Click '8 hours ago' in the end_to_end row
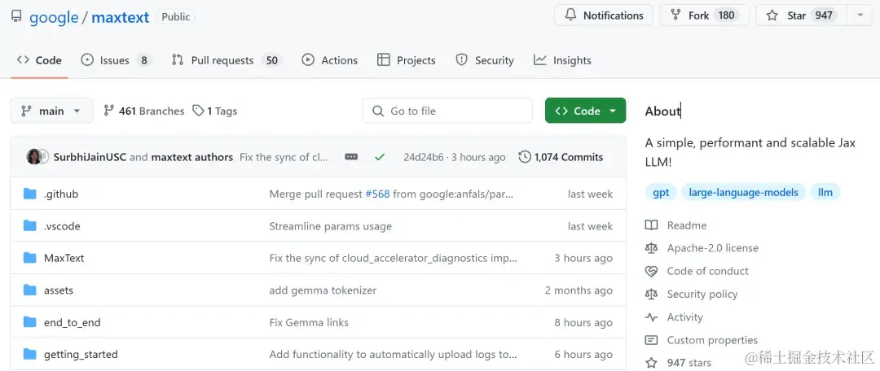 point(583,322)
